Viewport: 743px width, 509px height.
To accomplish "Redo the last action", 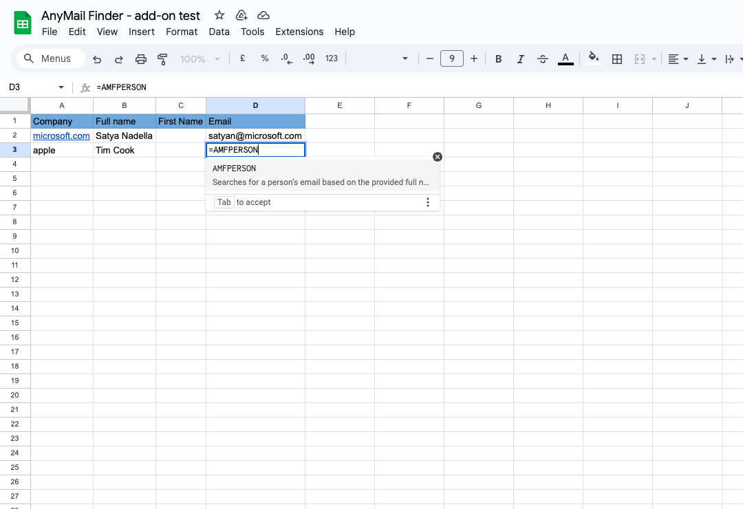I will coord(119,58).
